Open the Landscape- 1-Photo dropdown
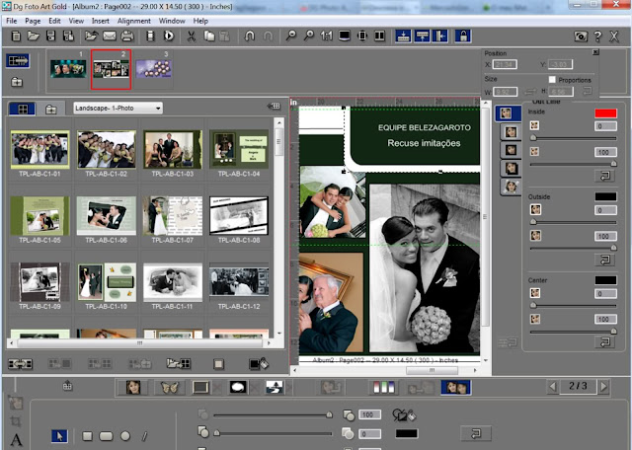Viewport: 632px width, 450px height. [x=118, y=108]
